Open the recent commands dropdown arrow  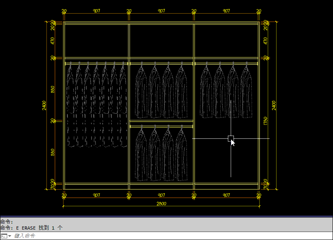point(10,236)
